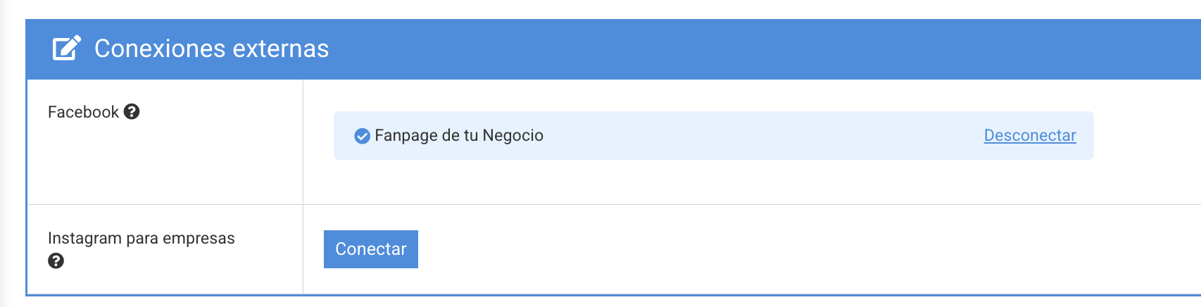1201x307 pixels.
Task: Click the blue verified checkmark badge
Action: (362, 136)
